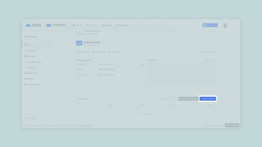This screenshot has height=147, width=262.
Task: Click Hide sidebar at the bottom left
Action: pos(31,118)
